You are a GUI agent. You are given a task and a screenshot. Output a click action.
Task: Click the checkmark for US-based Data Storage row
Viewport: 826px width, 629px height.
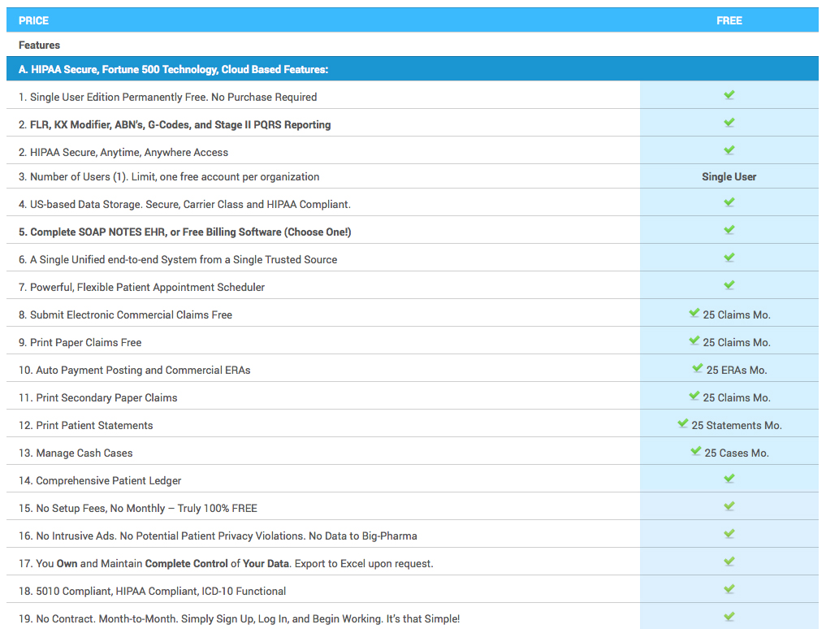pos(729,202)
